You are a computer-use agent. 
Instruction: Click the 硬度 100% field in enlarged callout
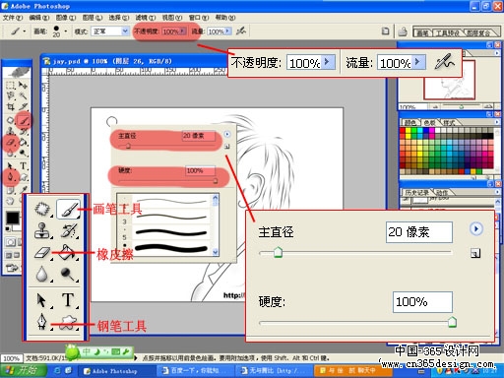point(422,302)
